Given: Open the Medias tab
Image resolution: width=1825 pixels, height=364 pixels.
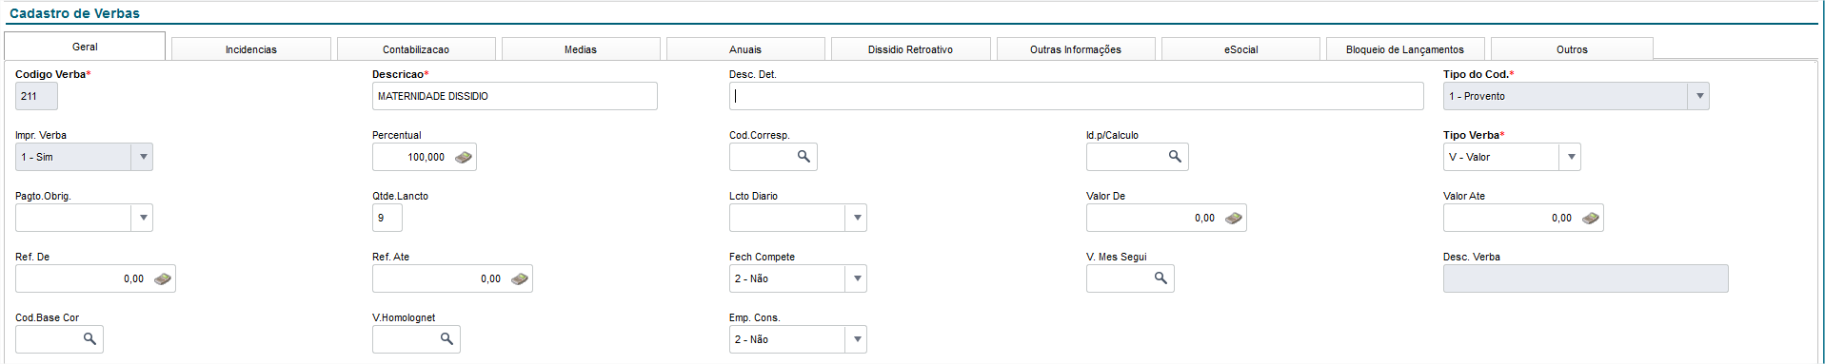Looking at the screenshot, I should coord(581,49).
